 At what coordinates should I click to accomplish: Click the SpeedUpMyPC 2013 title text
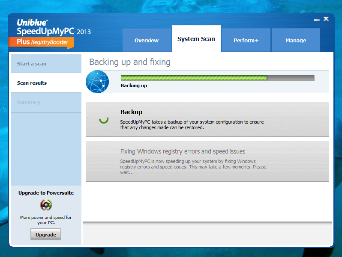[x=54, y=32]
